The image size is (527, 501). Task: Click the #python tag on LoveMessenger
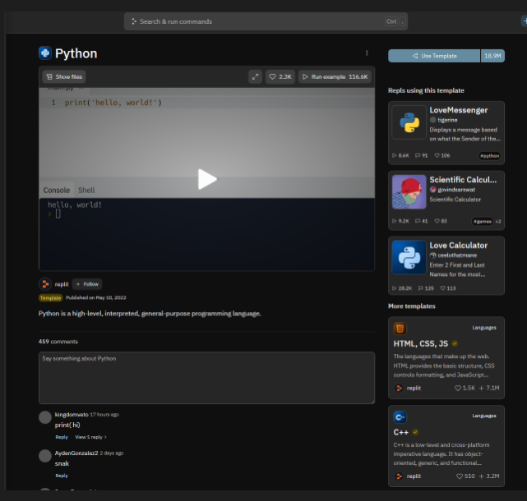pos(489,156)
